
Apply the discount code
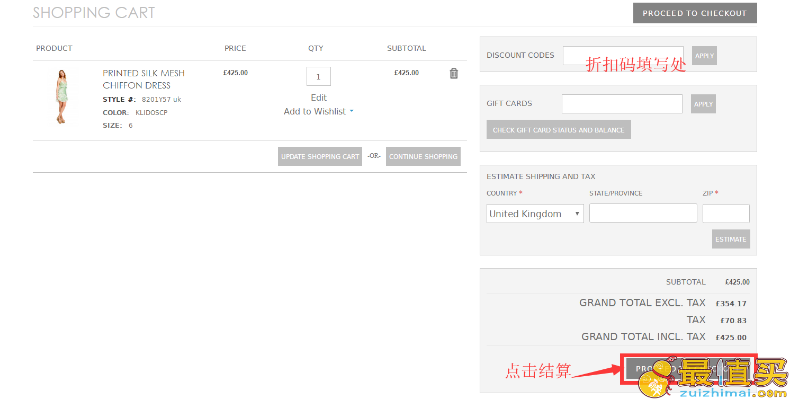[x=704, y=56]
